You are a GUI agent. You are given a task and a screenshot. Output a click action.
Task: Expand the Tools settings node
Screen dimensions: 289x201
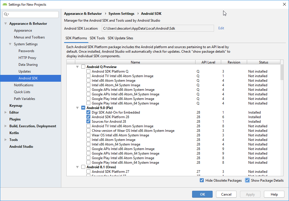coord(5,140)
